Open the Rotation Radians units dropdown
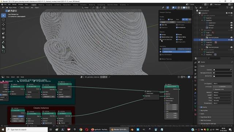234x132 pixels. [222, 92]
